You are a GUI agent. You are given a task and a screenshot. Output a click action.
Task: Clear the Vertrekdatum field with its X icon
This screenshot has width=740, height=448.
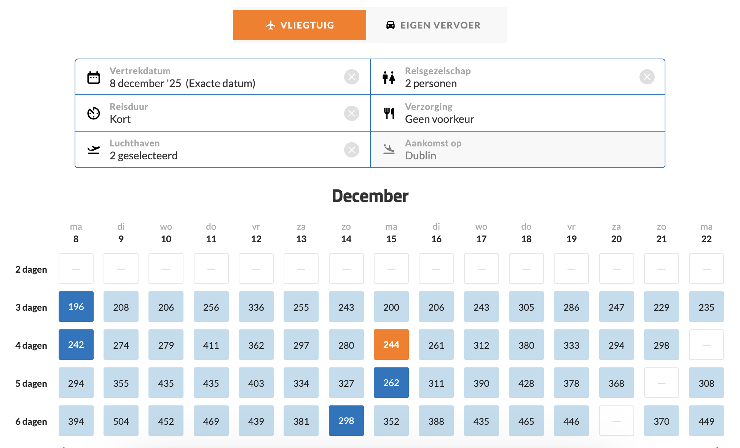[x=351, y=77]
